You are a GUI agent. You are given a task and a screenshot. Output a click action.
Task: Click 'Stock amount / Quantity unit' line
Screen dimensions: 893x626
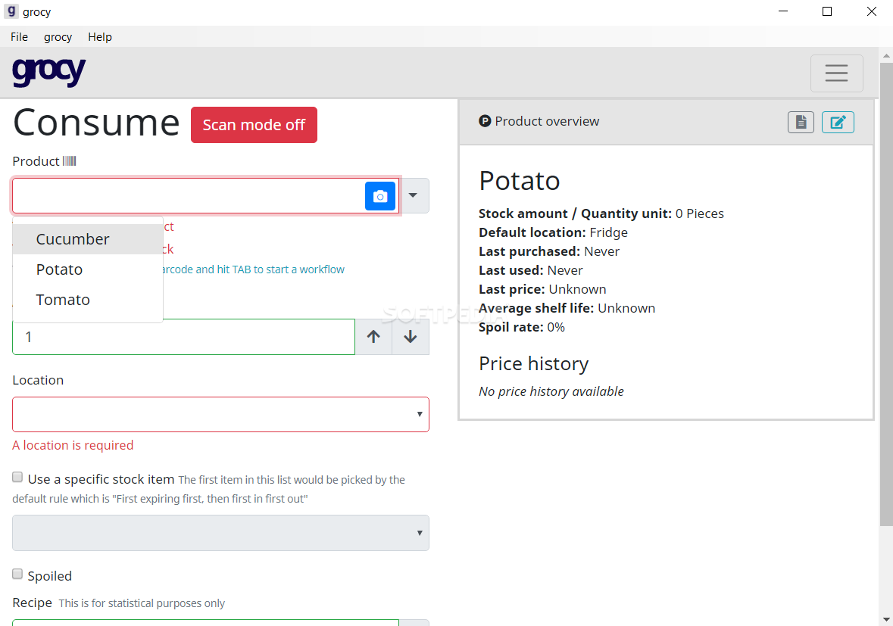coord(601,213)
